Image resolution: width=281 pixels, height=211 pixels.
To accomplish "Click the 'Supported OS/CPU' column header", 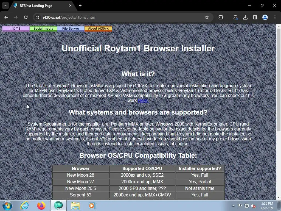I will coord(142,169).
